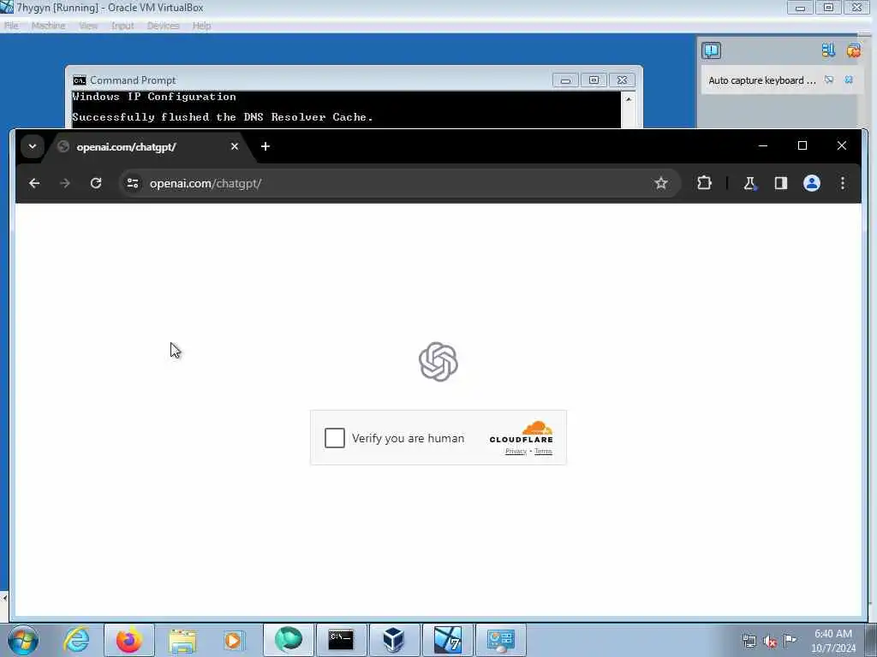Launch Internet Explorer from taskbar
Viewport: 877px width, 657px height.
point(76,640)
